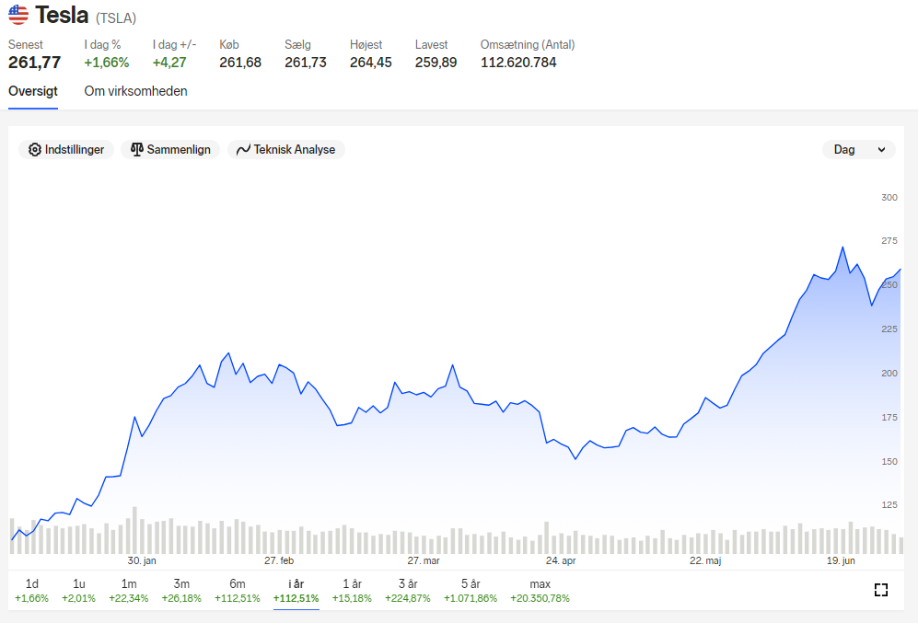This screenshot has width=918, height=623.
Task: Select the 1m time range
Action: 129,591
